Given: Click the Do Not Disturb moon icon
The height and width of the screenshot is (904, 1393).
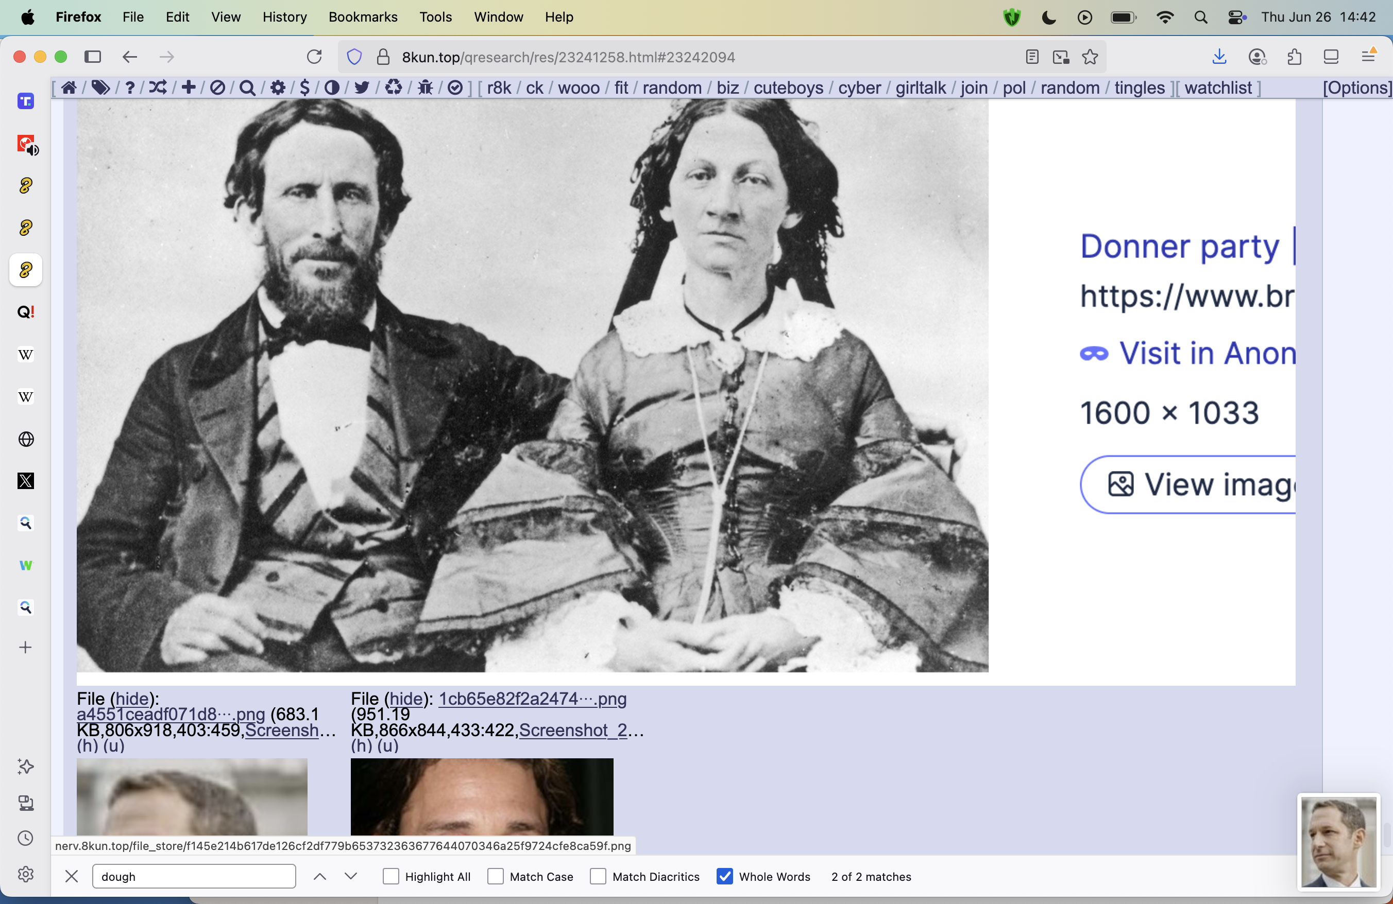Looking at the screenshot, I should (x=1049, y=17).
